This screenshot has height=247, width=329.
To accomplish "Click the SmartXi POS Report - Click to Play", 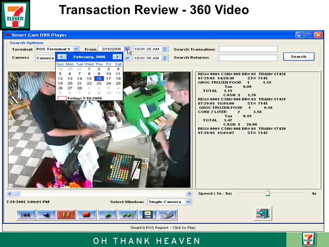I will pyautogui.click(x=163, y=227).
